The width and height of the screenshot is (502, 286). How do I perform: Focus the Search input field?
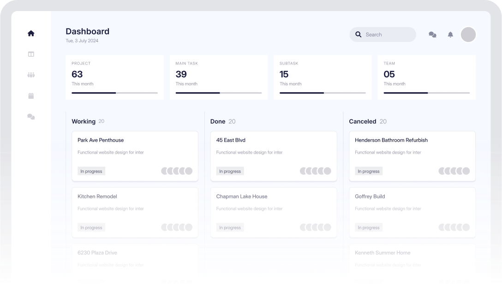click(383, 35)
